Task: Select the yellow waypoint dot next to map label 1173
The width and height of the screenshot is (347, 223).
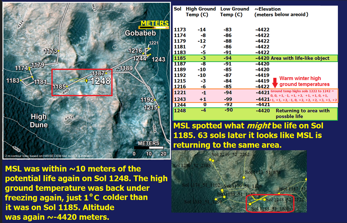Action: coord(58,51)
